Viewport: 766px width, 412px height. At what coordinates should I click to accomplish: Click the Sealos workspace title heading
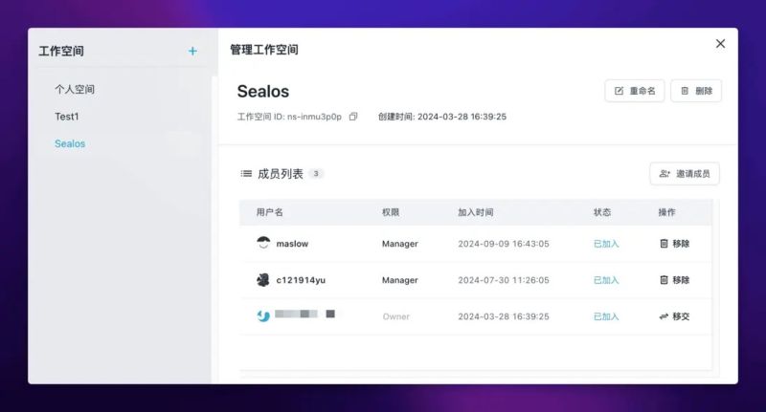point(262,91)
